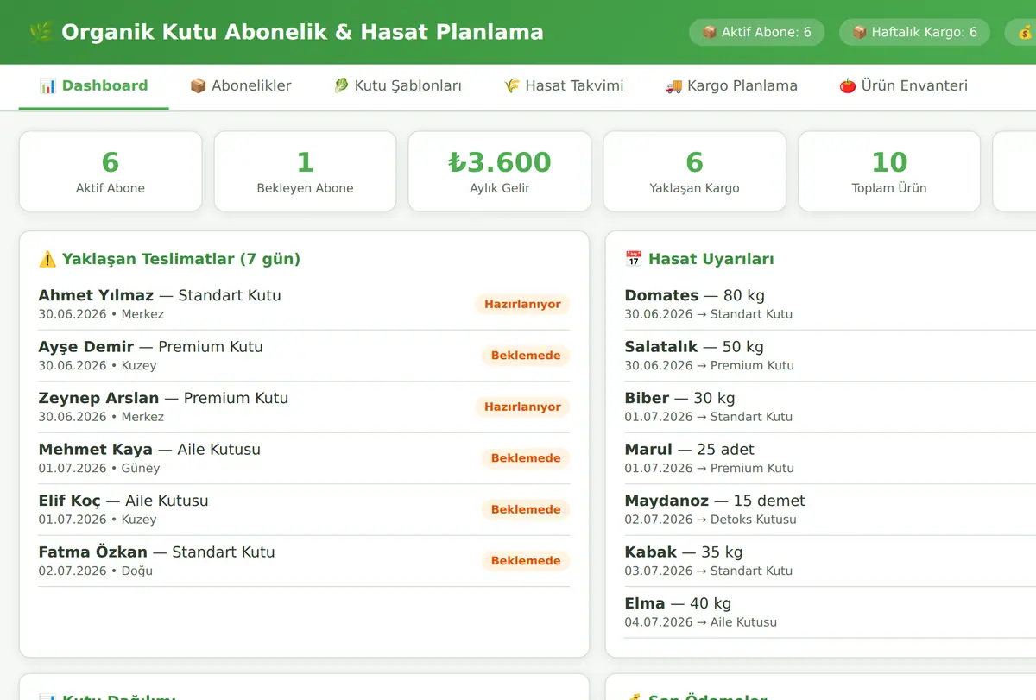Select the Yaklaşan Kargo stat card
This screenshot has height=700, width=1036.
[694, 171]
